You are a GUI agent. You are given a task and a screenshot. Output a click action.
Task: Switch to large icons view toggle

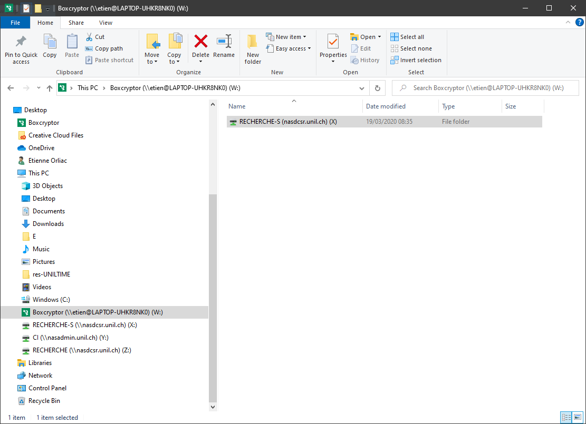pyautogui.click(x=577, y=417)
